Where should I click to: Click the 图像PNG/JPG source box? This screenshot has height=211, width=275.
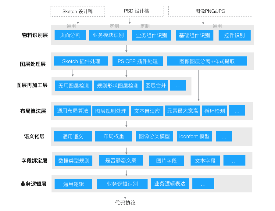click(x=210, y=11)
